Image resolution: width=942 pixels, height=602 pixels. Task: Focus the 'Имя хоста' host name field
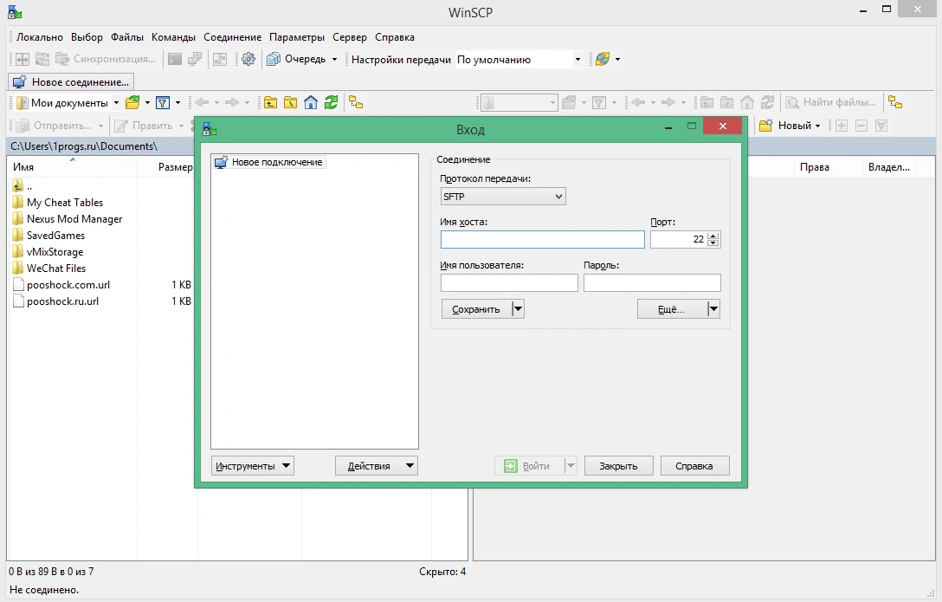click(543, 240)
